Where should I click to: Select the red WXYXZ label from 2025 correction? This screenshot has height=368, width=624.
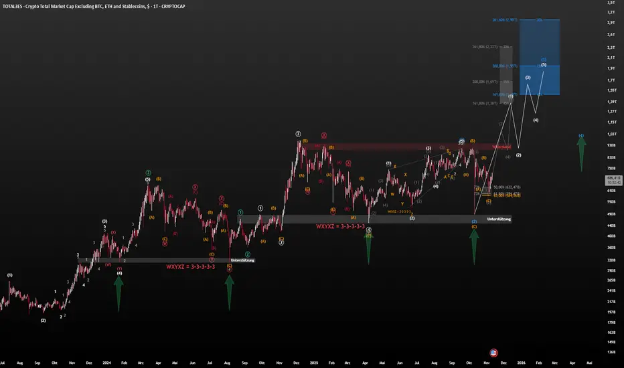coord(341,226)
